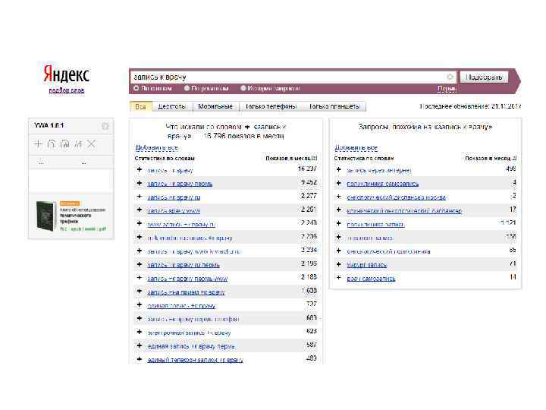546x410 pixels.
Task: Add 'поликлиника самозапись' query with plus icon
Action: click(x=340, y=183)
